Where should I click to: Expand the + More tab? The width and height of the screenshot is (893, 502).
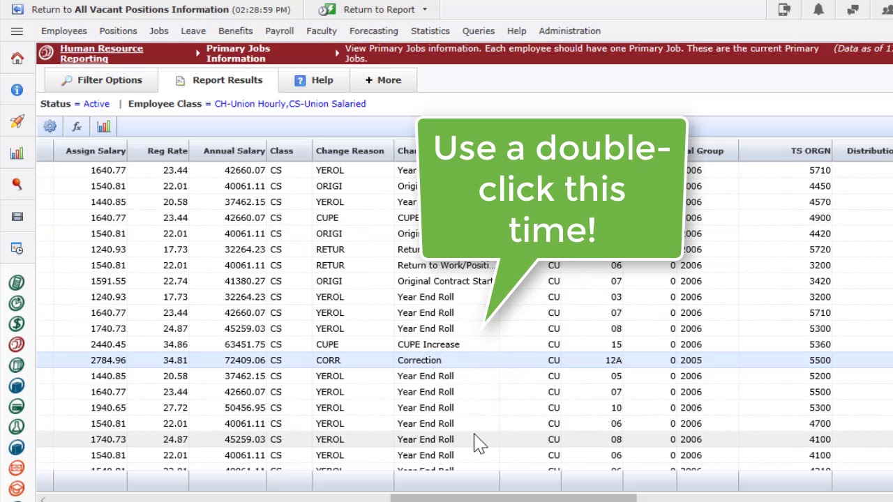pos(383,80)
